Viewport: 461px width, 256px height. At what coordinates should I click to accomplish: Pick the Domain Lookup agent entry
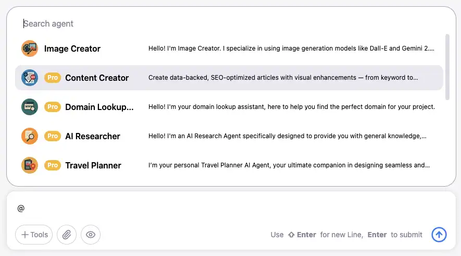pos(99,107)
